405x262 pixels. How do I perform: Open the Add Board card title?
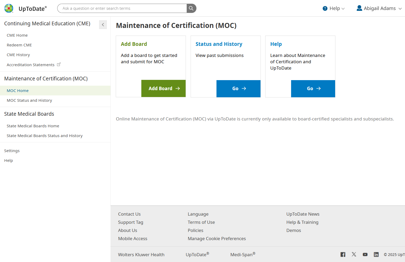pos(134,44)
